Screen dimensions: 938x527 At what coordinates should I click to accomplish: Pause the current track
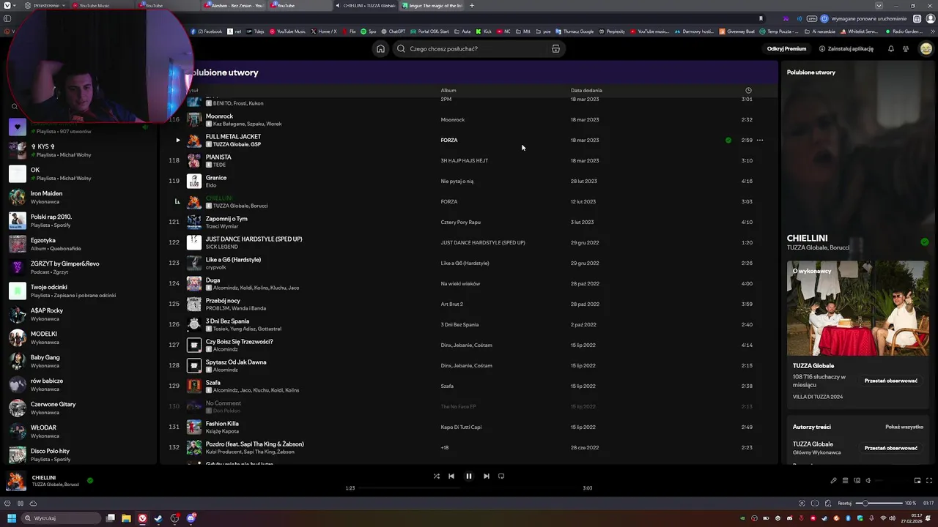469,476
